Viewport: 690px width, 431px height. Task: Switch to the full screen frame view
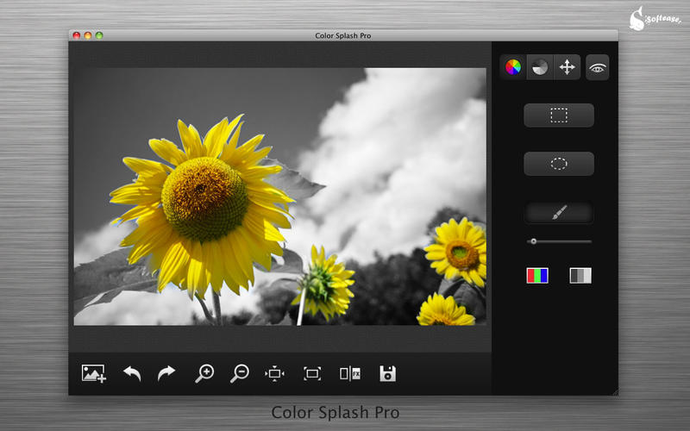(x=312, y=373)
